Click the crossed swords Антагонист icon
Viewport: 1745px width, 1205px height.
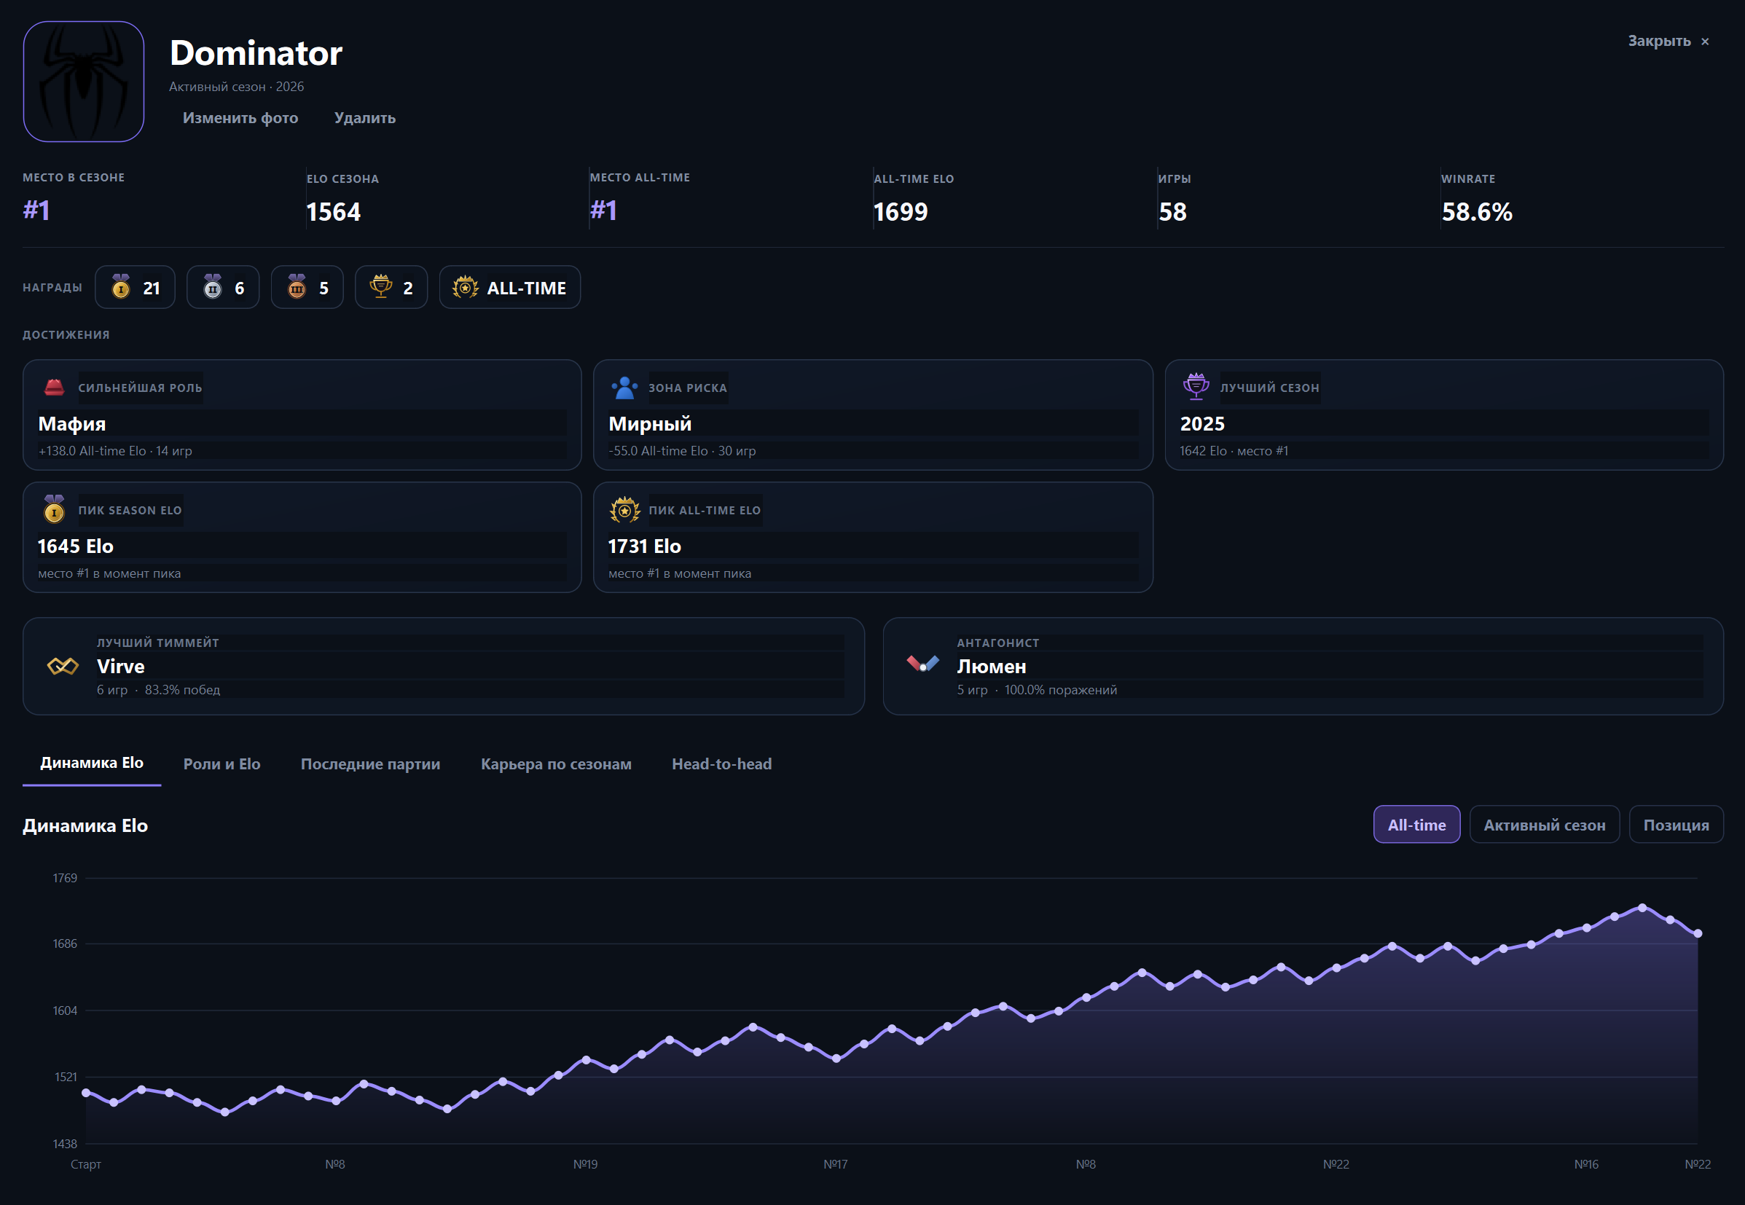click(922, 664)
